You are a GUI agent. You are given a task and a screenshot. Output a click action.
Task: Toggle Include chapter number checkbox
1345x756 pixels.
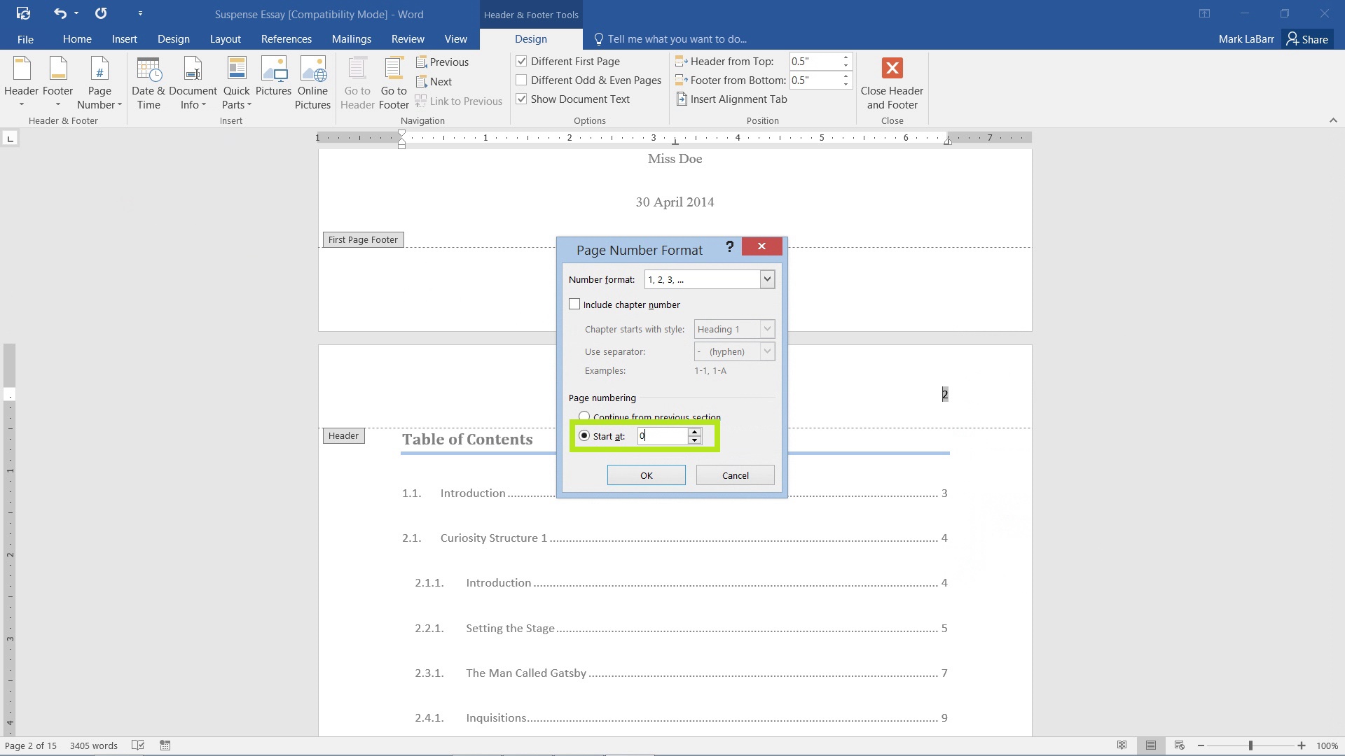pos(574,304)
